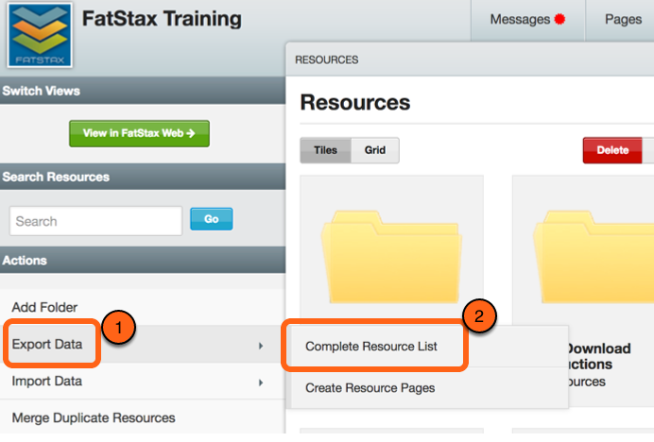Click into the Search resources field
654x442 pixels.
tap(96, 221)
